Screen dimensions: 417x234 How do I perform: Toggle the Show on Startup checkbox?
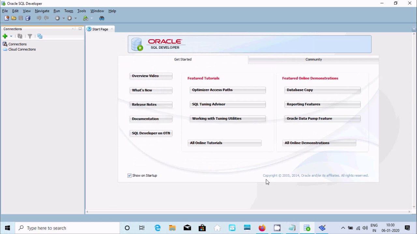tap(129, 175)
